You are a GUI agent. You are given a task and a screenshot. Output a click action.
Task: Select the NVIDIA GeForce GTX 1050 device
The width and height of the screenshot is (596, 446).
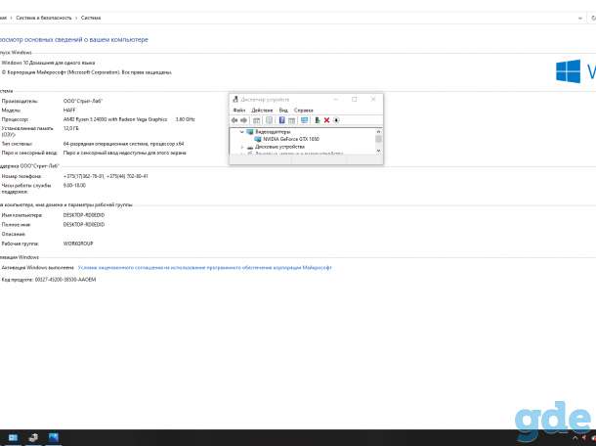[291, 139]
